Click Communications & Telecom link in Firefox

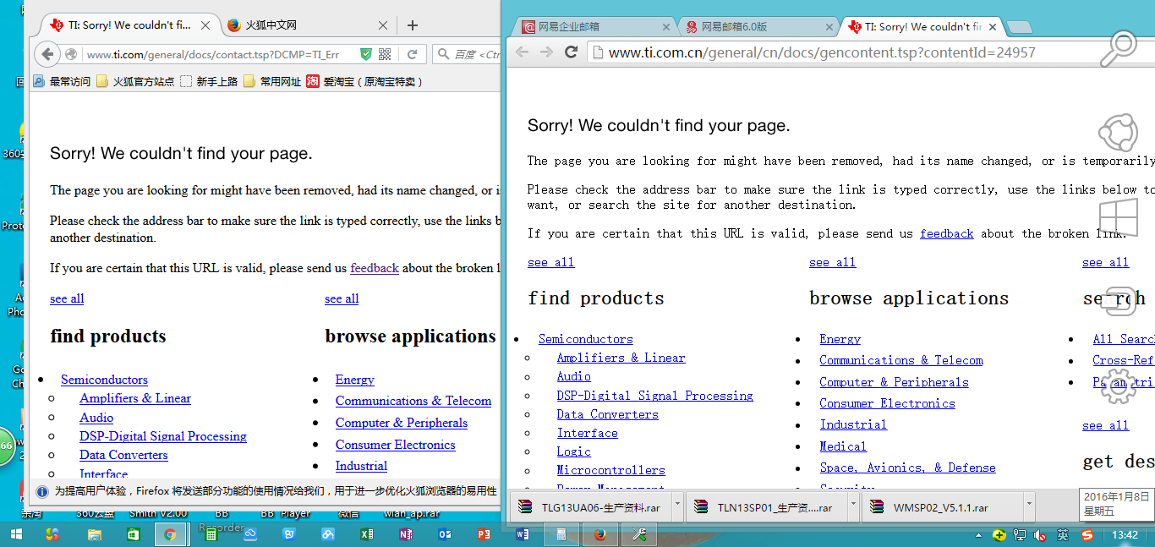(413, 401)
